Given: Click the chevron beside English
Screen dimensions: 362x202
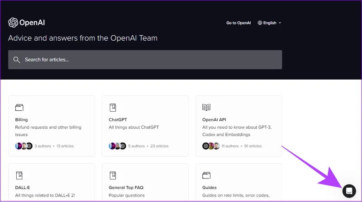Looking at the screenshot, I should click(x=280, y=23).
